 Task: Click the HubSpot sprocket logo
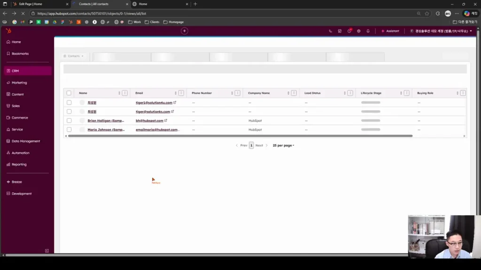(x=8, y=31)
